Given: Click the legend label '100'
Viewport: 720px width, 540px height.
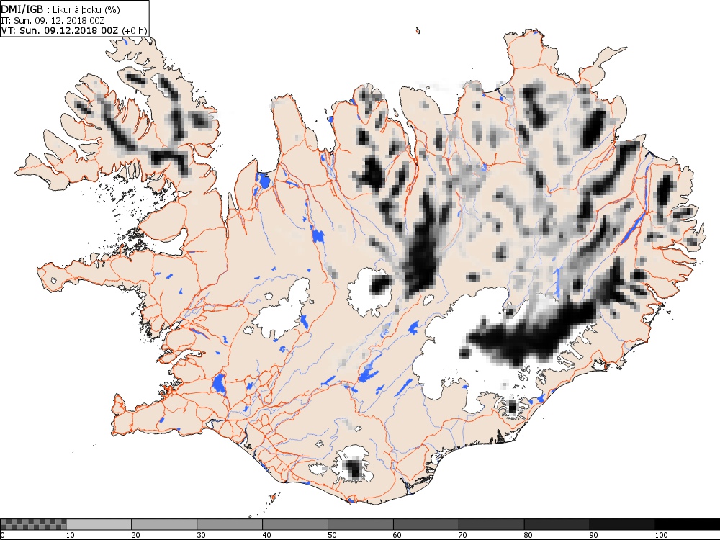Looking at the screenshot, I should tap(661, 535).
